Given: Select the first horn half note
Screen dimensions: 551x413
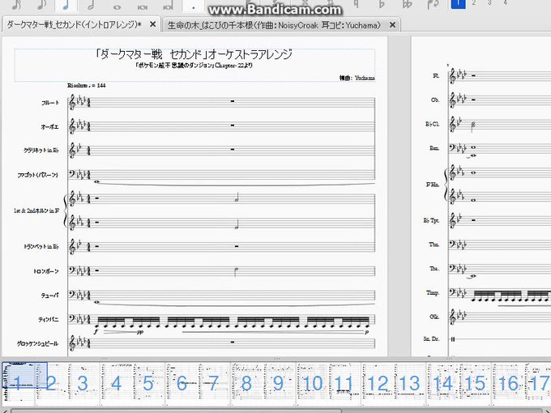Looking at the screenshot, I should pos(237,198).
